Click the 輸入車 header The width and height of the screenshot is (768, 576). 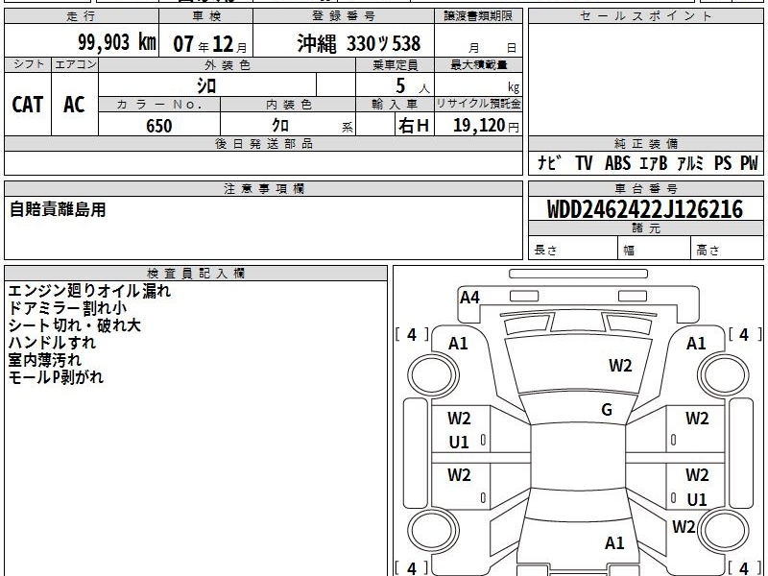point(395,105)
